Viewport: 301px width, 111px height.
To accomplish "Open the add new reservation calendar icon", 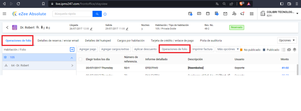I will click(190, 14).
